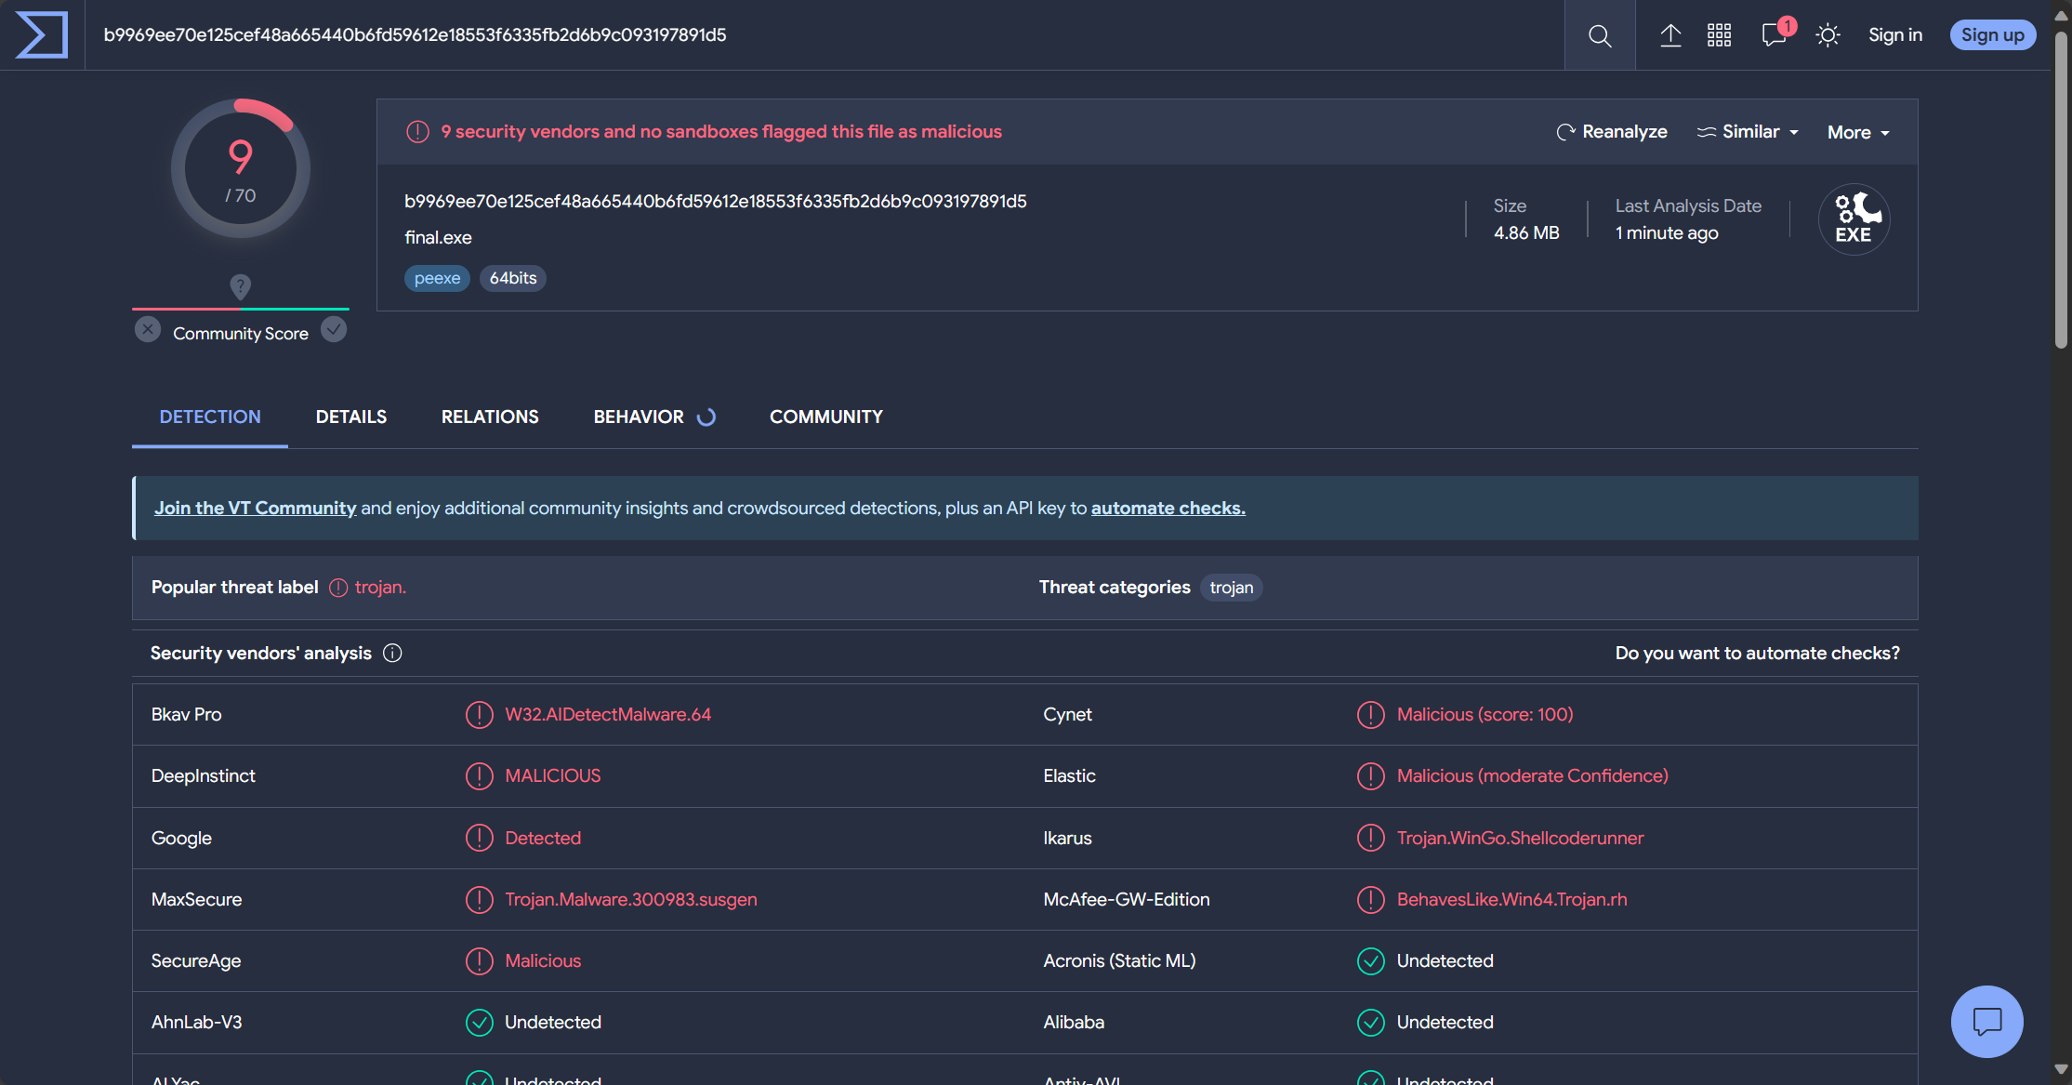Image resolution: width=2072 pixels, height=1085 pixels.
Task: Switch to the DETAILS tab
Action: (x=351, y=417)
